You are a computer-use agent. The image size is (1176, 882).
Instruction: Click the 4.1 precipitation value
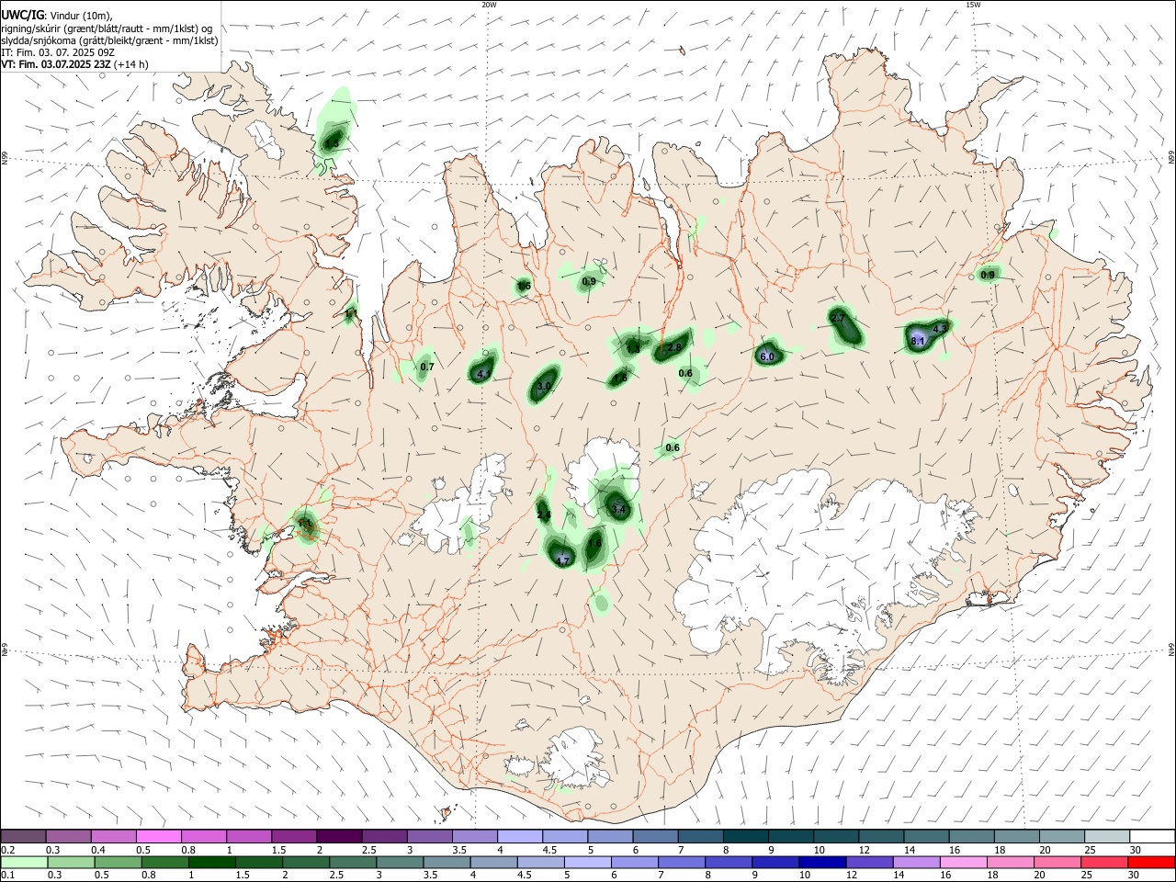483,374
